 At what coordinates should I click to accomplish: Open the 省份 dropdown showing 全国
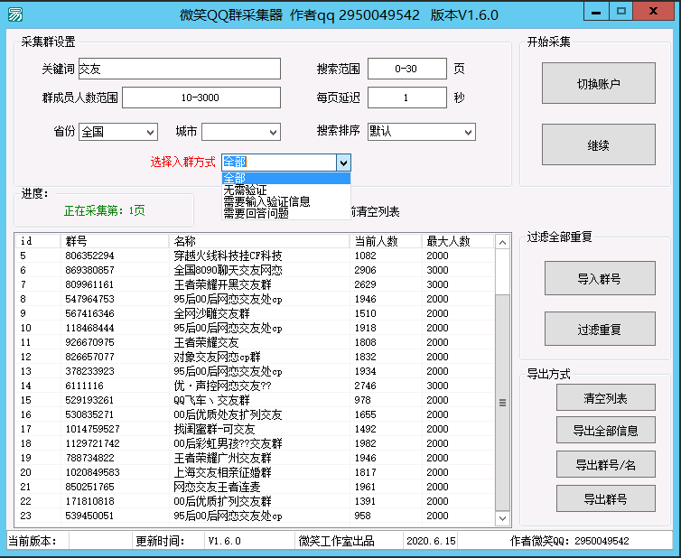click(118, 132)
